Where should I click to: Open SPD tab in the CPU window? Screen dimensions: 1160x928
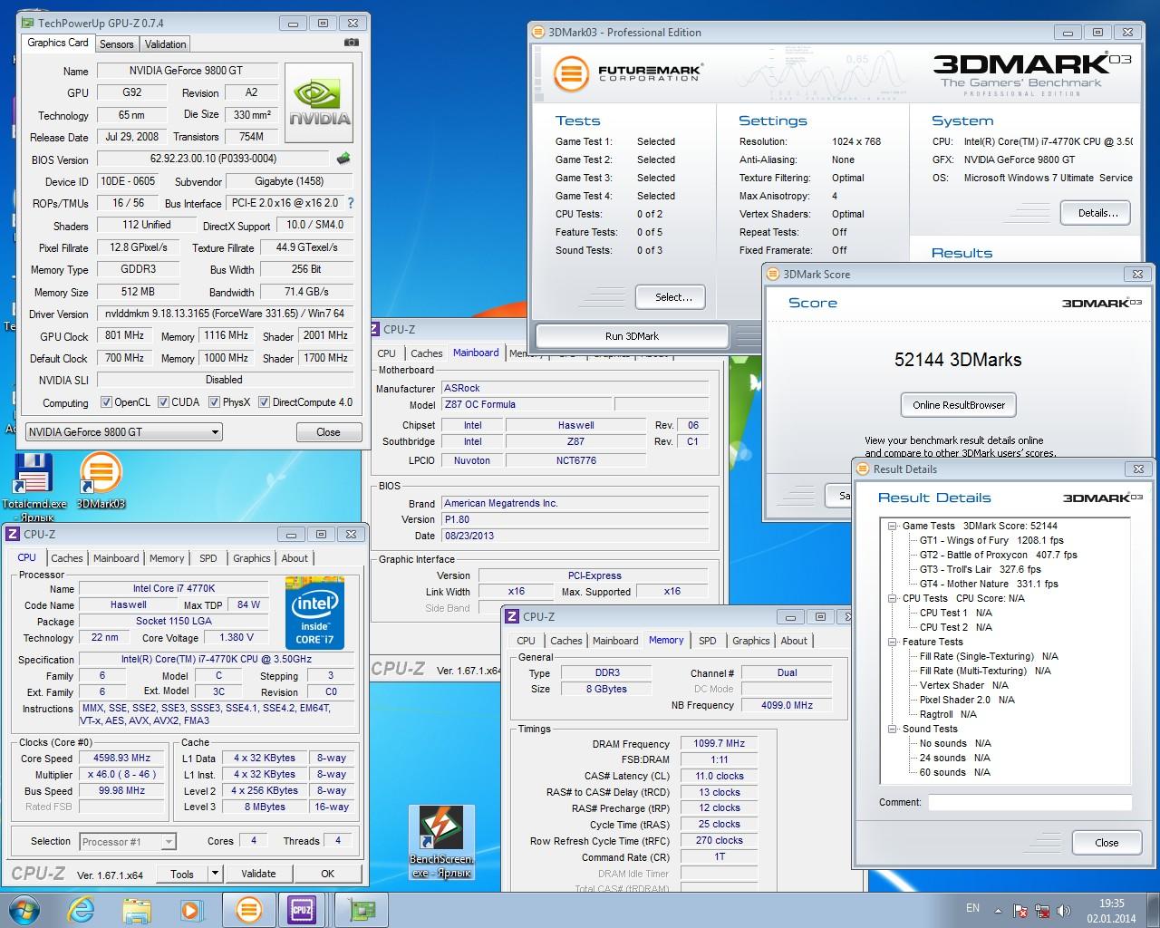click(x=208, y=558)
